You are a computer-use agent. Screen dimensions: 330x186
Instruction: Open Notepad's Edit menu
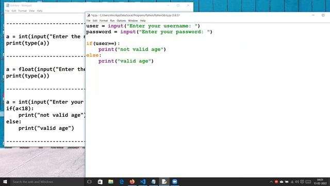click(x=14, y=11)
